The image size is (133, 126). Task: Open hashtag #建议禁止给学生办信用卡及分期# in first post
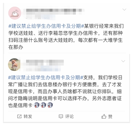click(x=46, y=26)
